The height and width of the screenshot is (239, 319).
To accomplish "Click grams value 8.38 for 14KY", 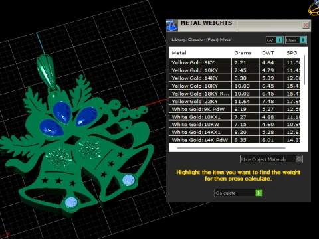I will [240, 78].
